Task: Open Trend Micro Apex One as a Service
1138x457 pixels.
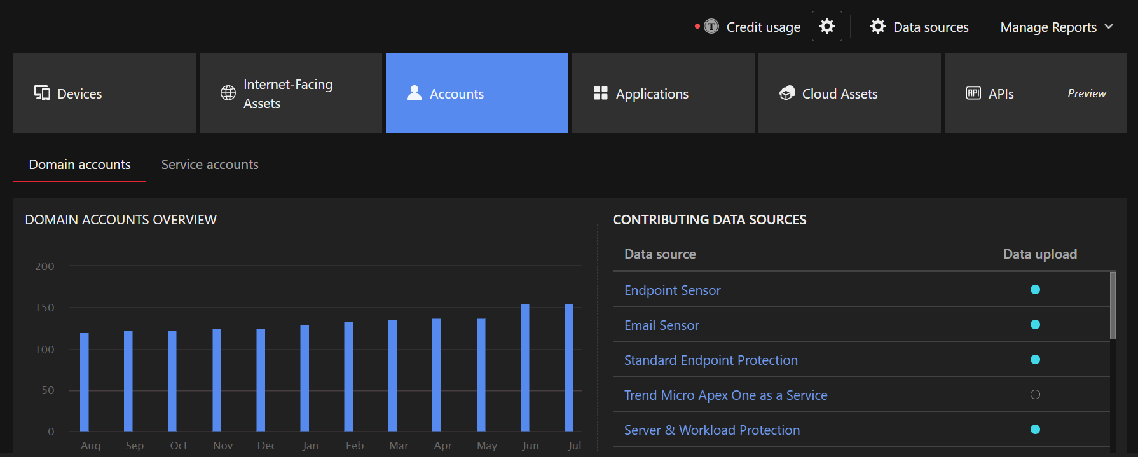Action: coord(725,395)
